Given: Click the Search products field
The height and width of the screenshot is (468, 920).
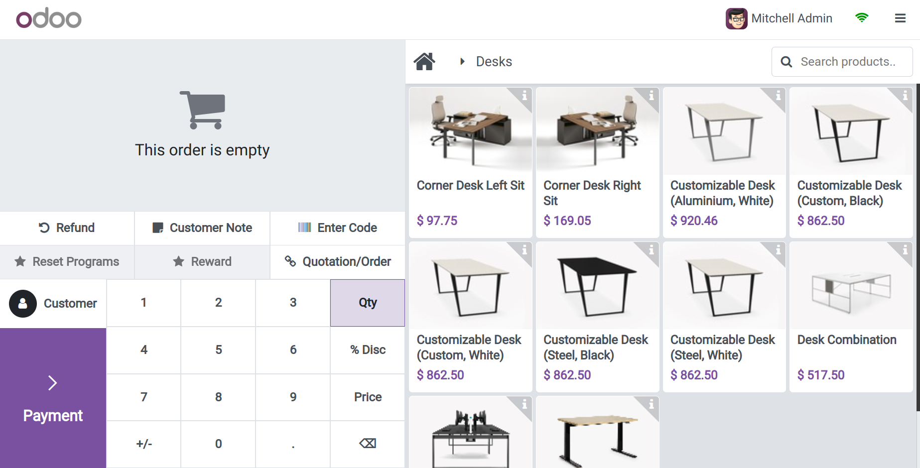Looking at the screenshot, I should (848, 62).
